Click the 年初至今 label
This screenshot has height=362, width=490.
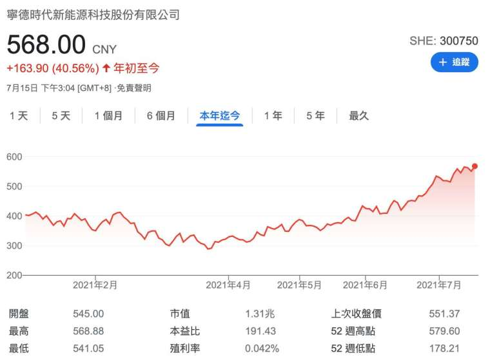point(137,68)
